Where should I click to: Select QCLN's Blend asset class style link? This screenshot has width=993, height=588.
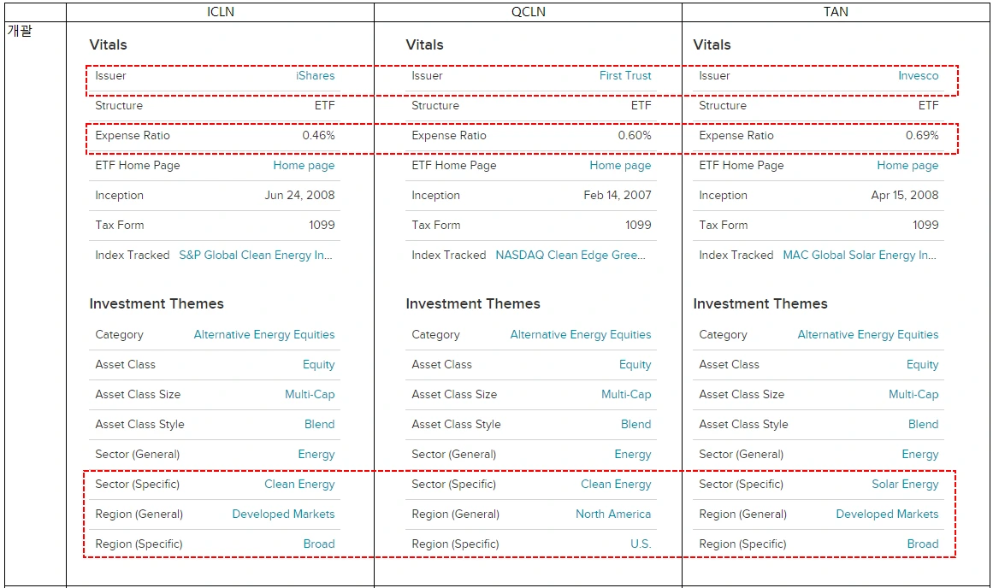[x=635, y=424]
